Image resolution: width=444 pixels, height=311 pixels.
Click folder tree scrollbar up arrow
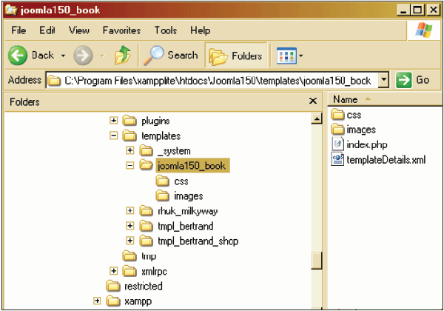[x=317, y=118]
